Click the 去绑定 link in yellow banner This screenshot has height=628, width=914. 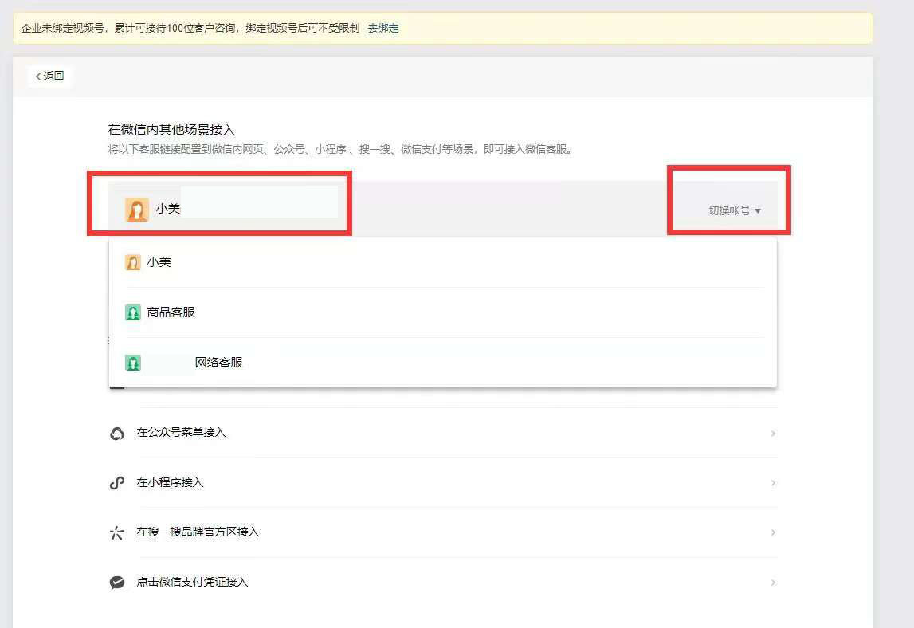tap(383, 28)
